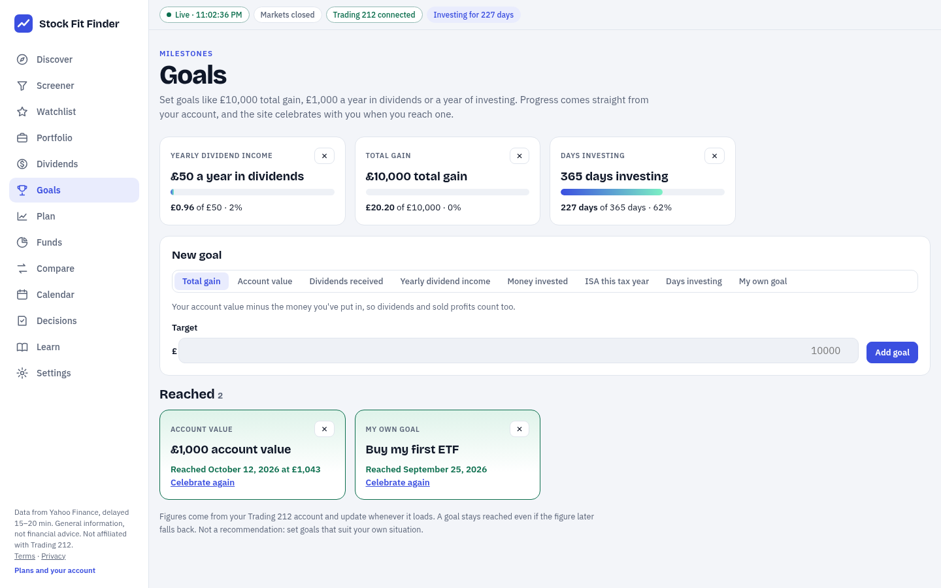
Task: Select the Yearly dividend income goal type
Action: point(445,282)
